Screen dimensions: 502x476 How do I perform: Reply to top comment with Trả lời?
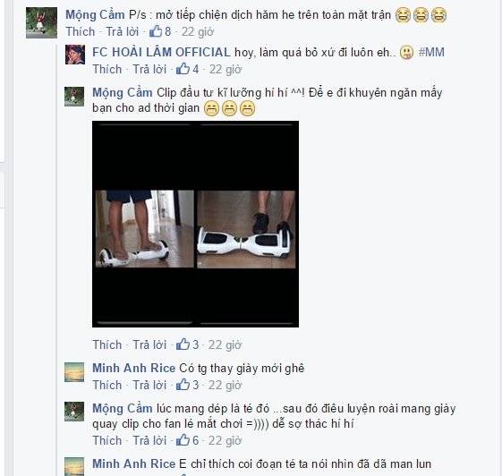click(122, 31)
